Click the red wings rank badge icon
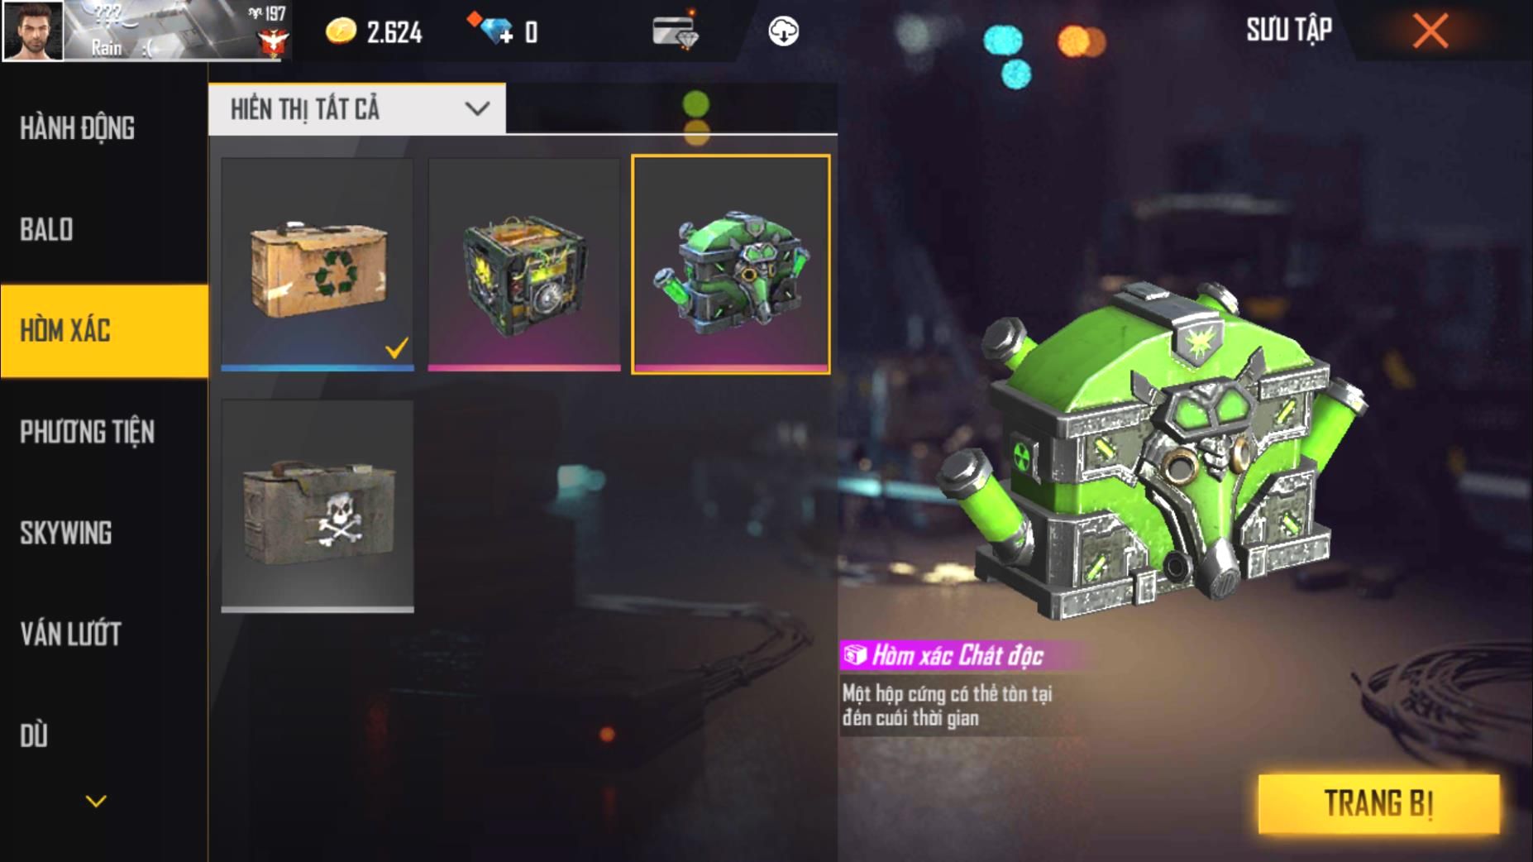This screenshot has height=862, width=1533. pos(272,41)
